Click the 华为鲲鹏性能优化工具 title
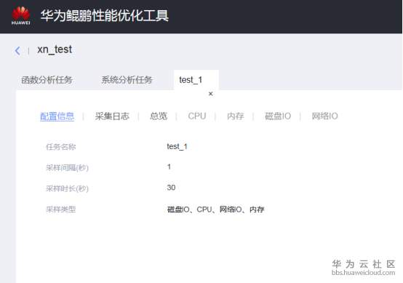Image resolution: width=403 pixels, height=283 pixels. coord(104,15)
